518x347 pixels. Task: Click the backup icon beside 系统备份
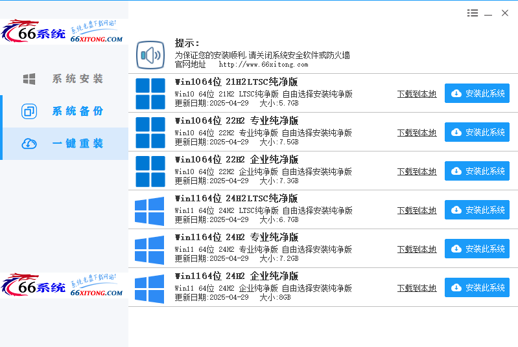coord(29,111)
